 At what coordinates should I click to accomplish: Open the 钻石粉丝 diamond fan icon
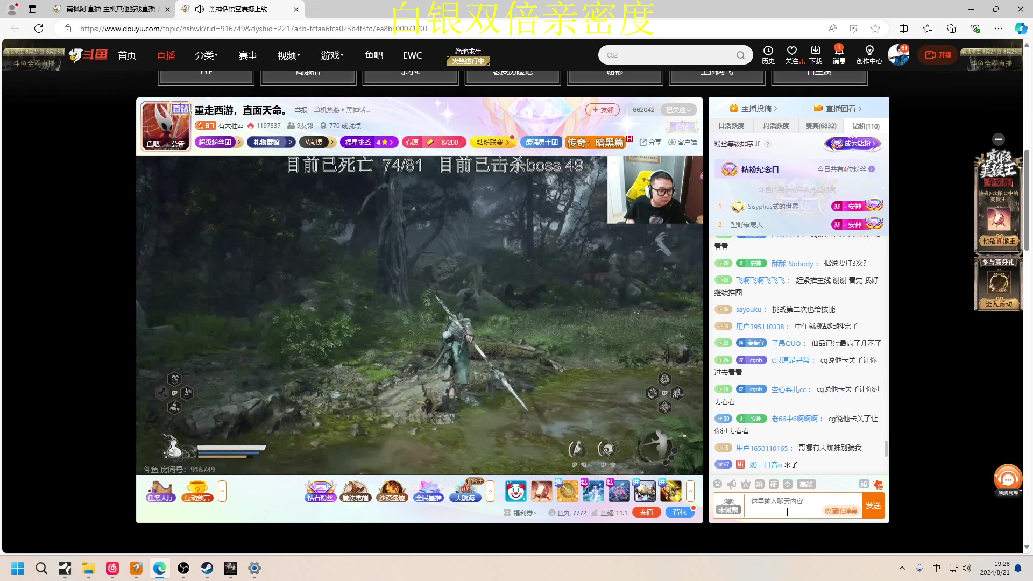[320, 491]
